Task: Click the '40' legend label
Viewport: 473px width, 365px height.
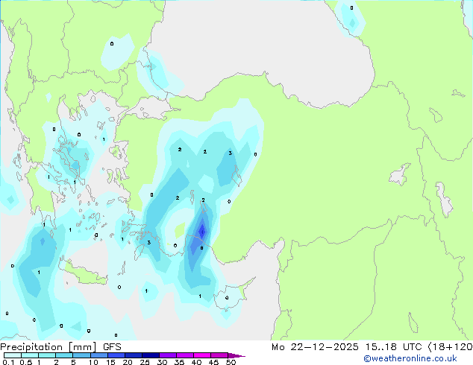Action: pyautogui.click(x=196, y=362)
